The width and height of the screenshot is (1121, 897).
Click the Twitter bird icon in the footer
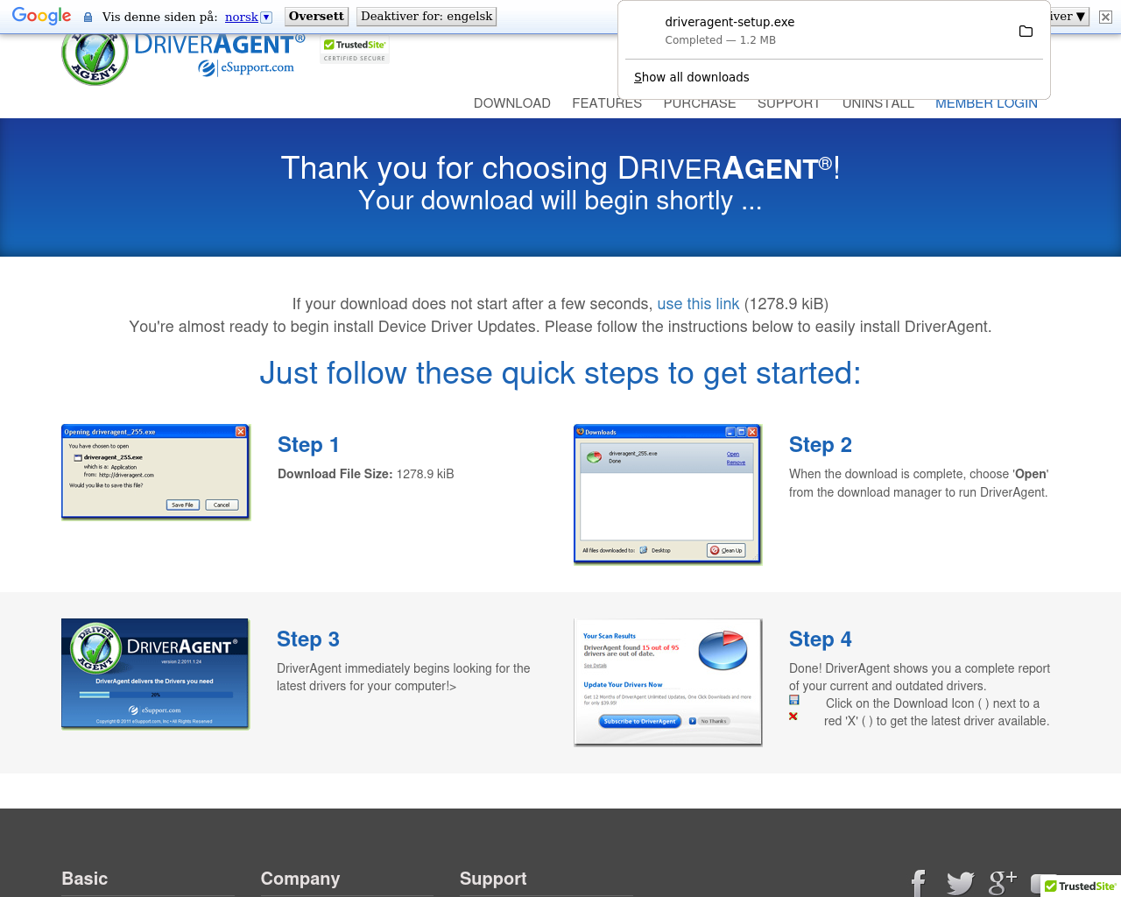(x=961, y=883)
